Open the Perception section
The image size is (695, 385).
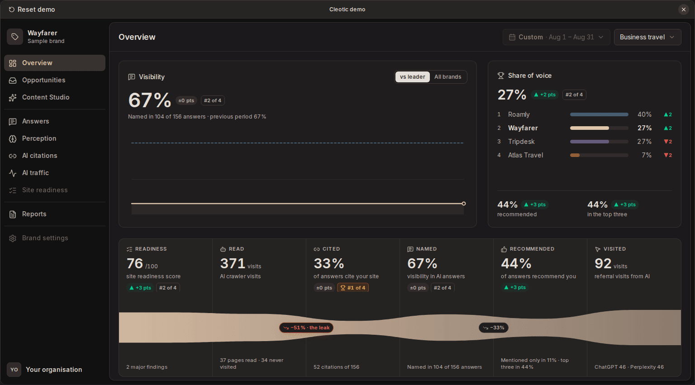[55, 138]
